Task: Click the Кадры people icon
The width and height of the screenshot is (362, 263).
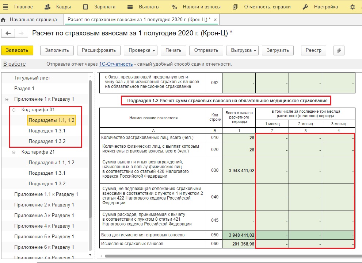Action: (47, 7)
